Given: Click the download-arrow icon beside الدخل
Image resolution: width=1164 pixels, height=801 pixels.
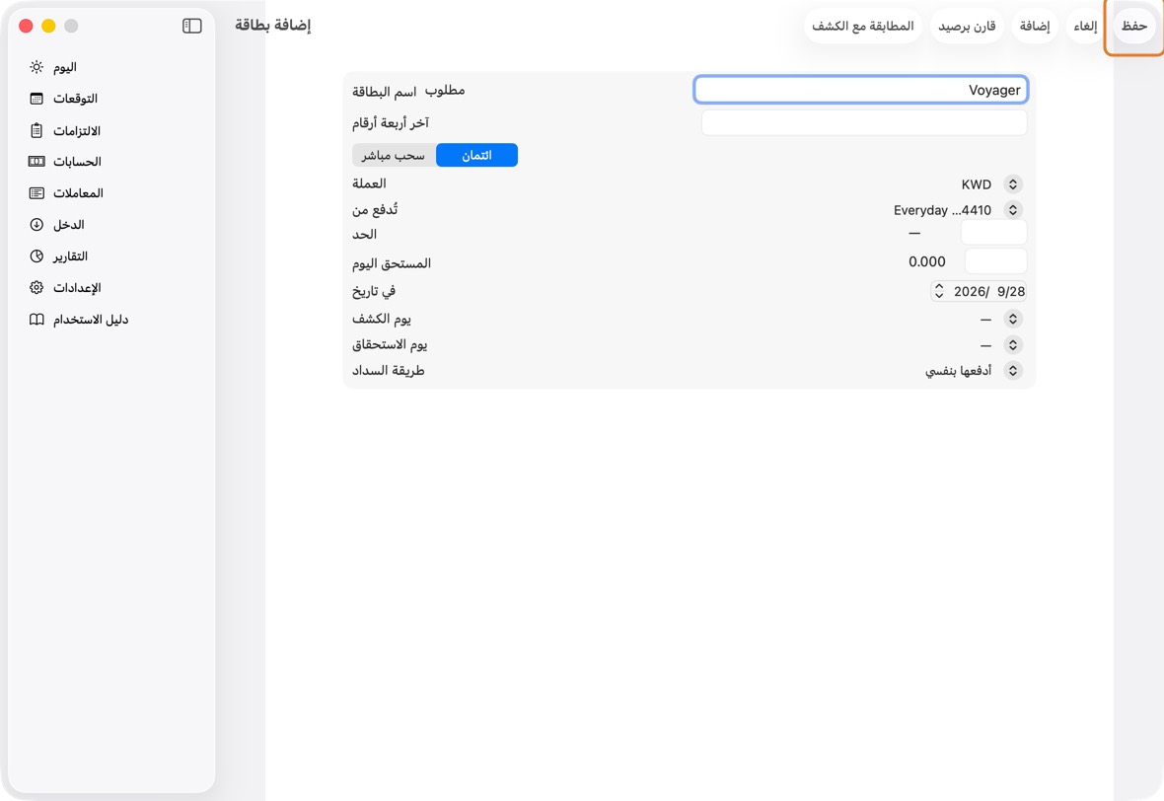Looking at the screenshot, I should [x=36, y=224].
